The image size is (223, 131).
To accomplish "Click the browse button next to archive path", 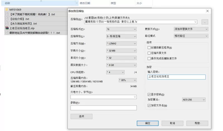I will pos(205,22).
